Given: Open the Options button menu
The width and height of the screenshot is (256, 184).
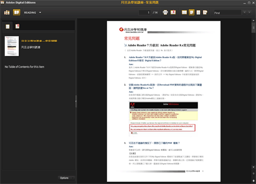Looking at the screenshot, I should point(66,178).
